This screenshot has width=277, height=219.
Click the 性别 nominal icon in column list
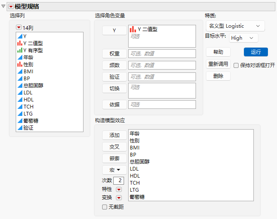tap(20, 65)
